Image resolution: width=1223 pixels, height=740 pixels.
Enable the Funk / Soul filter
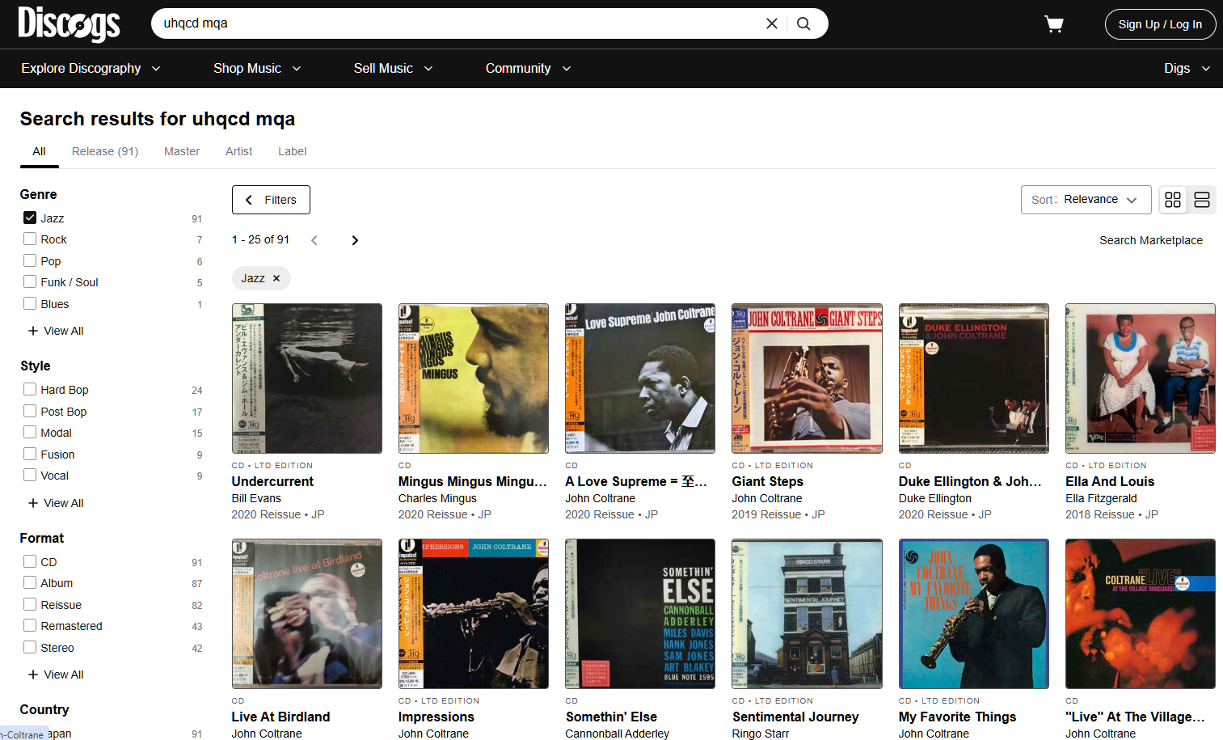click(30, 281)
